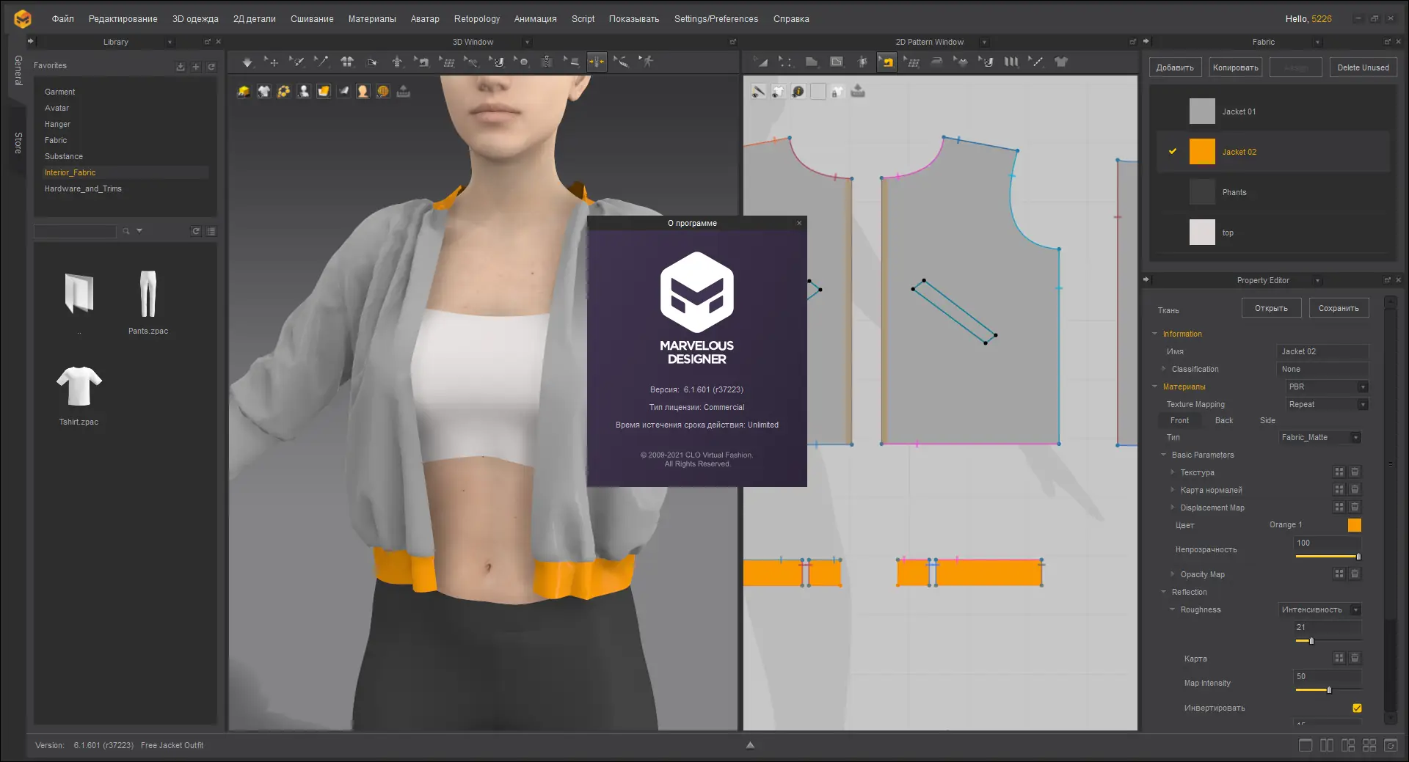Screen dimensions: 1409x762
Task: Close the О программе dialog
Action: point(799,223)
